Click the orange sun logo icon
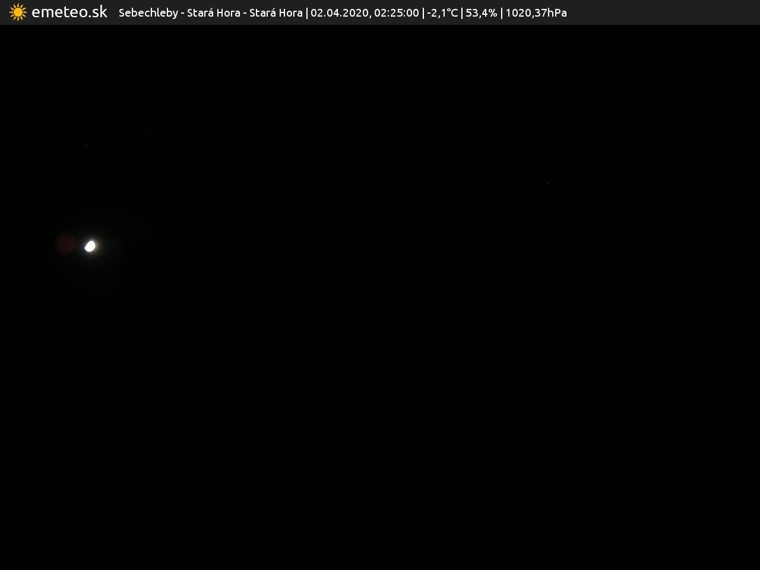The height and width of the screenshot is (570, 760). [18, 12]
